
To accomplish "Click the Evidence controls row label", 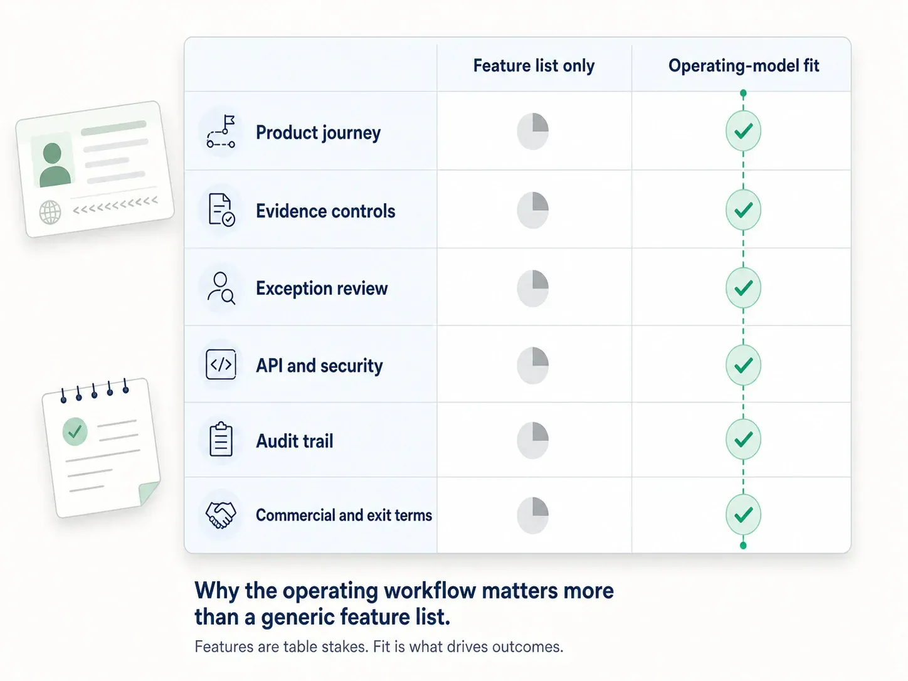I will pos(325,211).
